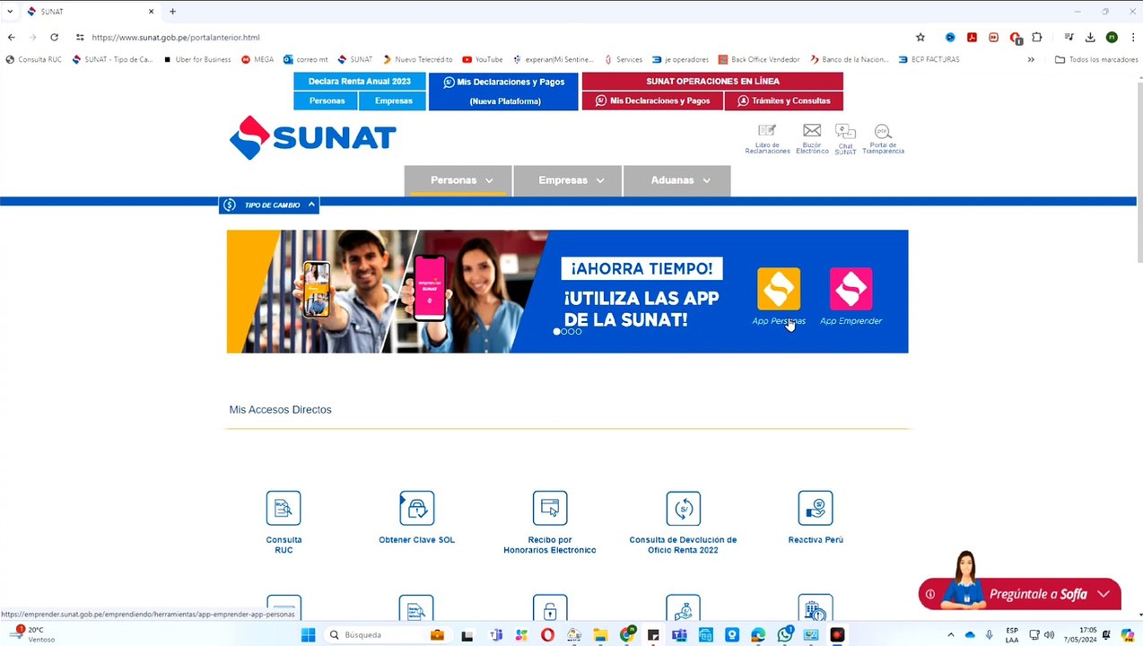Viewport: 1143px width, 646px height.
Task: Open the MEGA bookmark
Action: 257,59
